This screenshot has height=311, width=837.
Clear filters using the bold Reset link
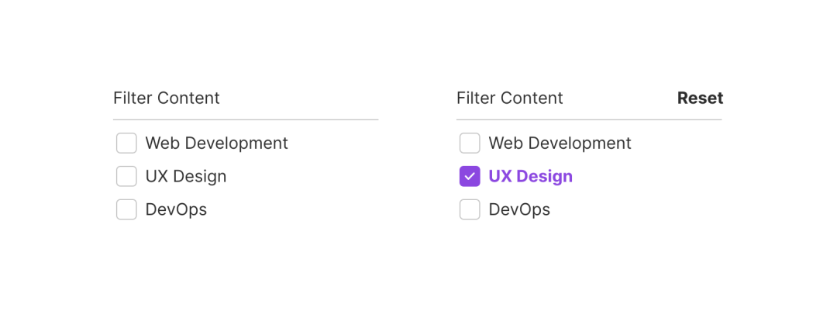coord(700,98)
